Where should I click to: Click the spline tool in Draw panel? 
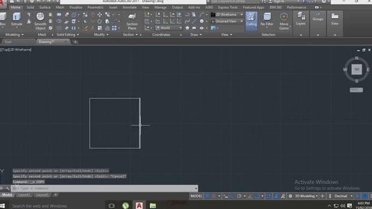(187, 21)
